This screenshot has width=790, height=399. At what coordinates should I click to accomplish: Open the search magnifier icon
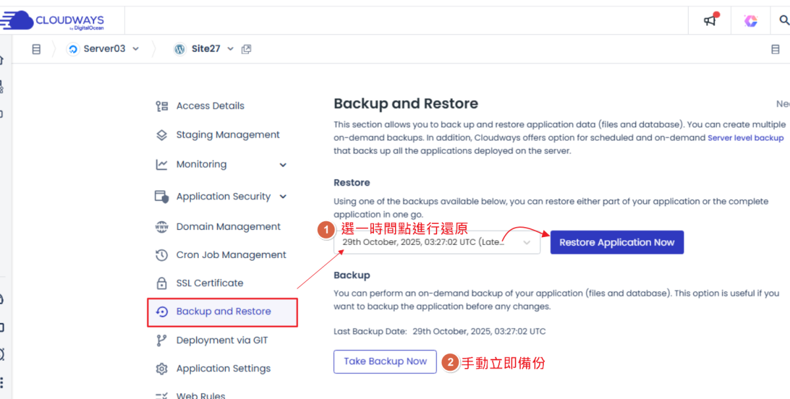[781, 21]
